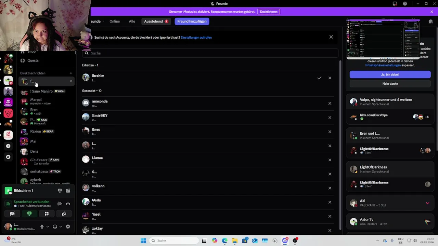The height and width of the screenshot is (246, 438).
Task: Stop streaming icon beside Bildschirm 1
Action: [x=60, y=191]
